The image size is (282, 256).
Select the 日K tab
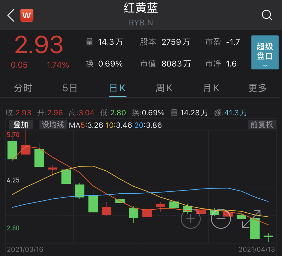[118, 88]
